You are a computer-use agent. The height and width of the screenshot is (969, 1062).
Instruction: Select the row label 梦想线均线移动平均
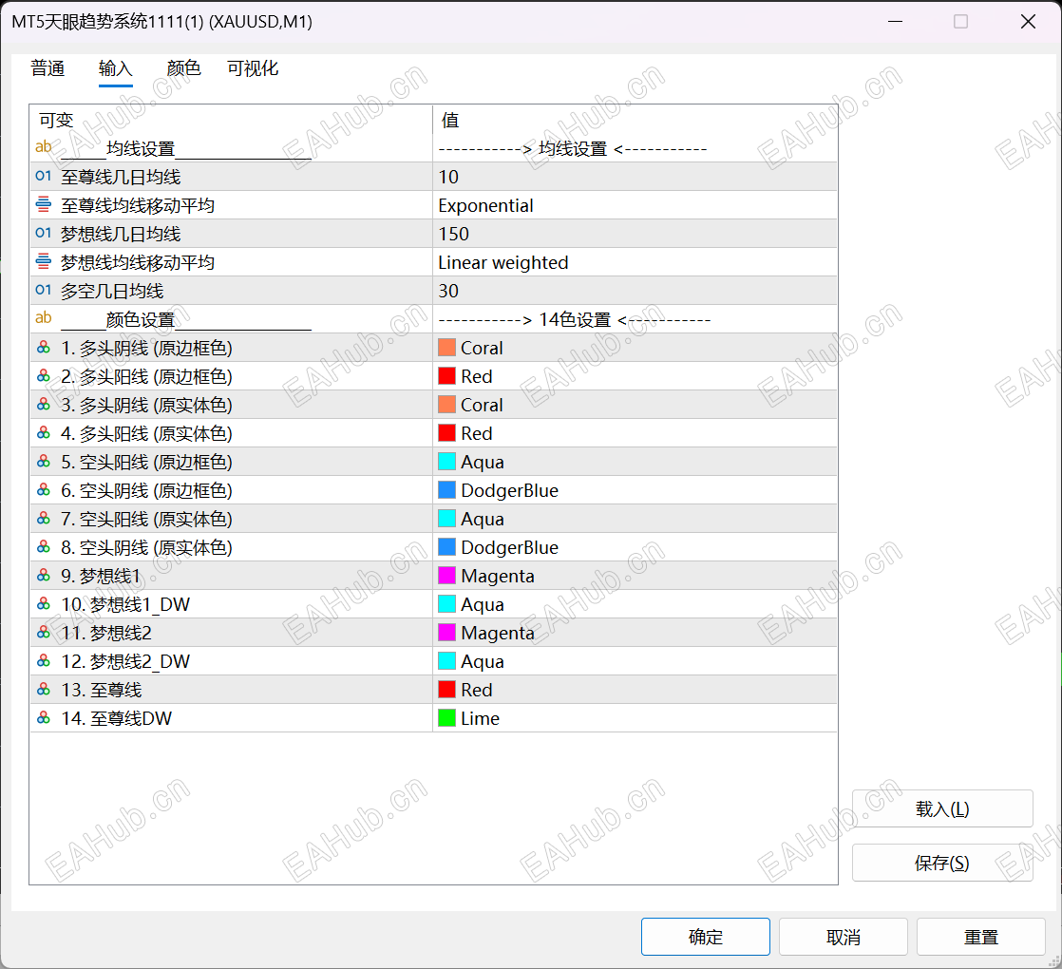[x=138, y=262]
